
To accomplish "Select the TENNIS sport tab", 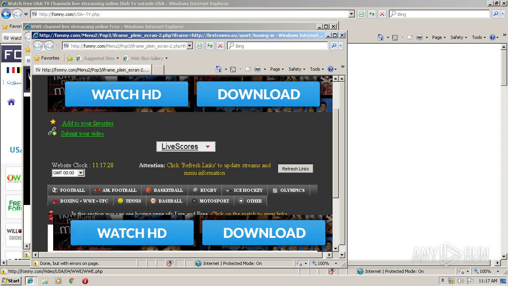I will click(x=129, y=201).
